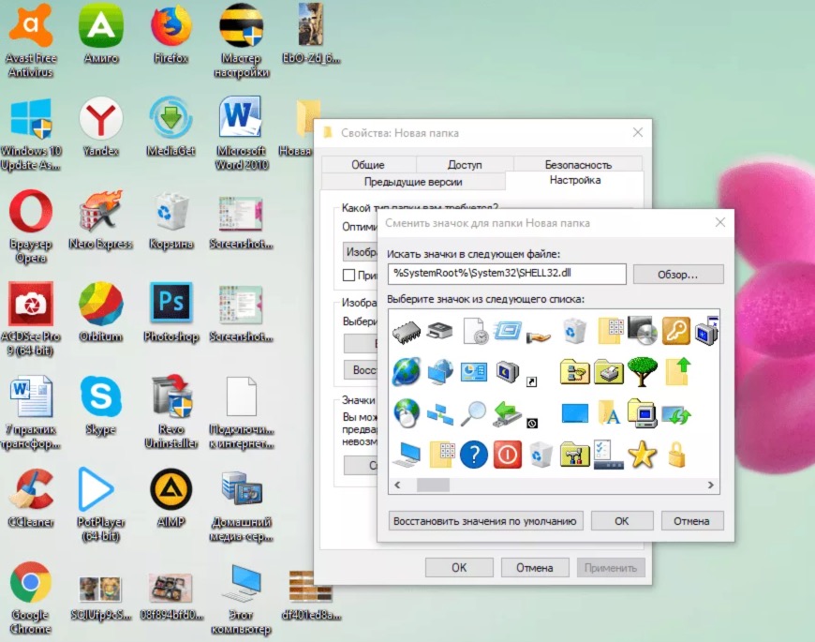Screen dimensions: 815x642
Task: Select the Orbitum desktop shortcut
Action: pyautogui.click(x=101, y=312)
